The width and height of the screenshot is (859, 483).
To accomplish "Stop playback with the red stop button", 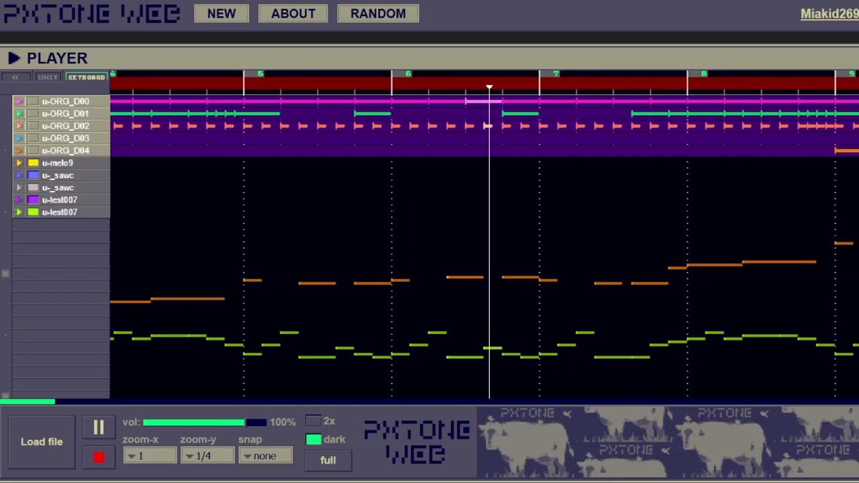I will coord(99,458).
